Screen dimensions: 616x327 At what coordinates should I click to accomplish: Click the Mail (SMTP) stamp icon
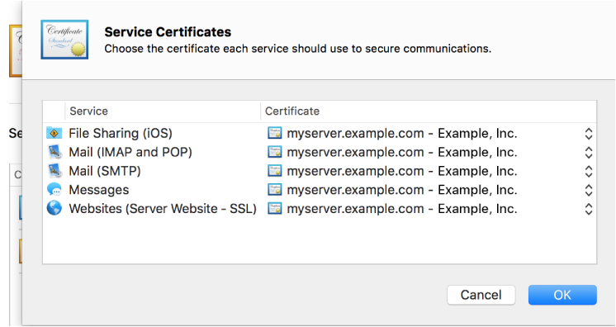click(54, 171)
